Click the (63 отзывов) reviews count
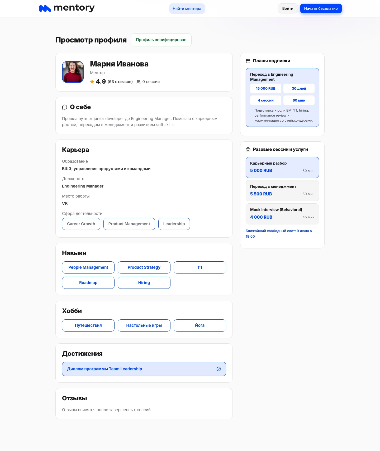The image size is (380, 451). tap(120, 82)
